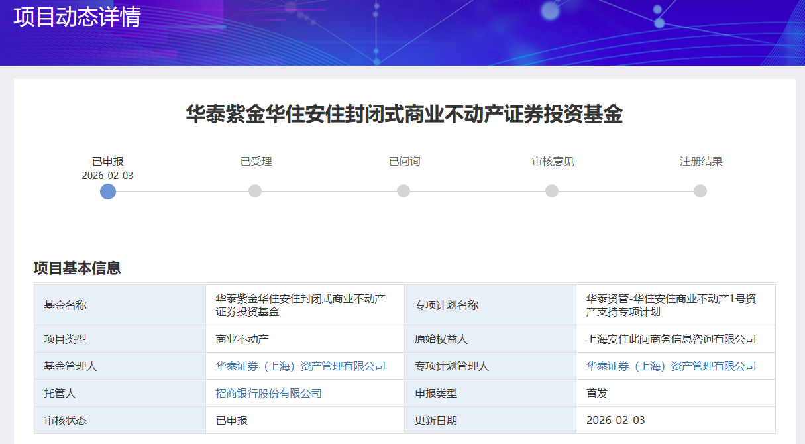This screenshot has height=444, width=805.
Task: Click the 申报类型 value 首发
Action: [x=597, y=394]
